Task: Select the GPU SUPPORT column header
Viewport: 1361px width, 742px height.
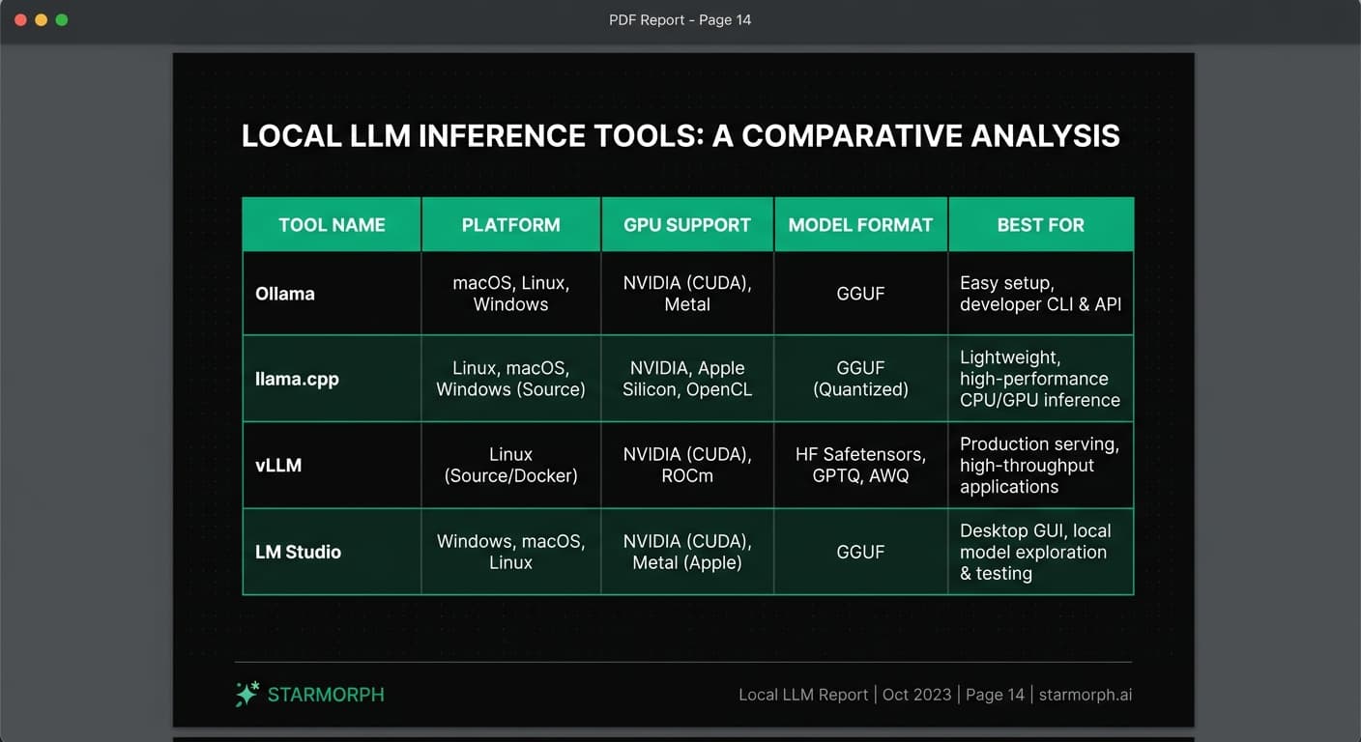Action: coord(686,225)
